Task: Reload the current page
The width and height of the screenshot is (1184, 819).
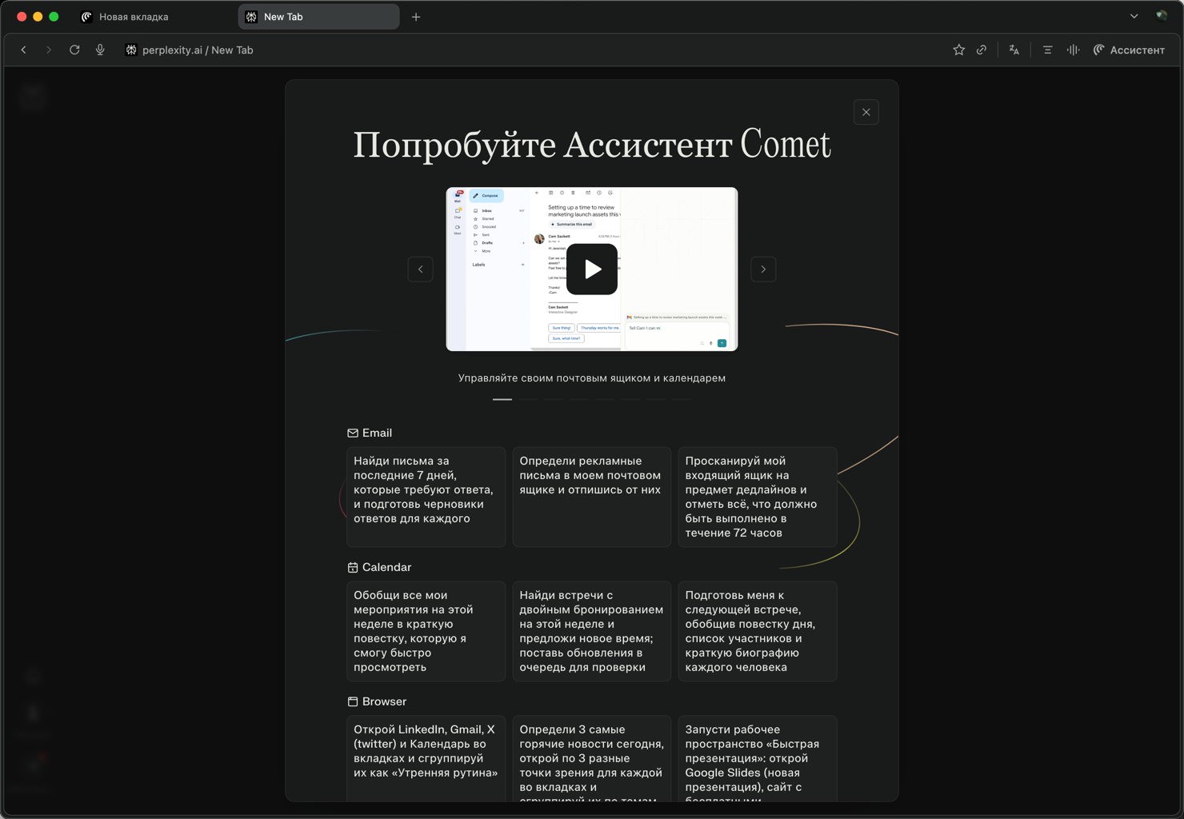Action: point(74,50)
